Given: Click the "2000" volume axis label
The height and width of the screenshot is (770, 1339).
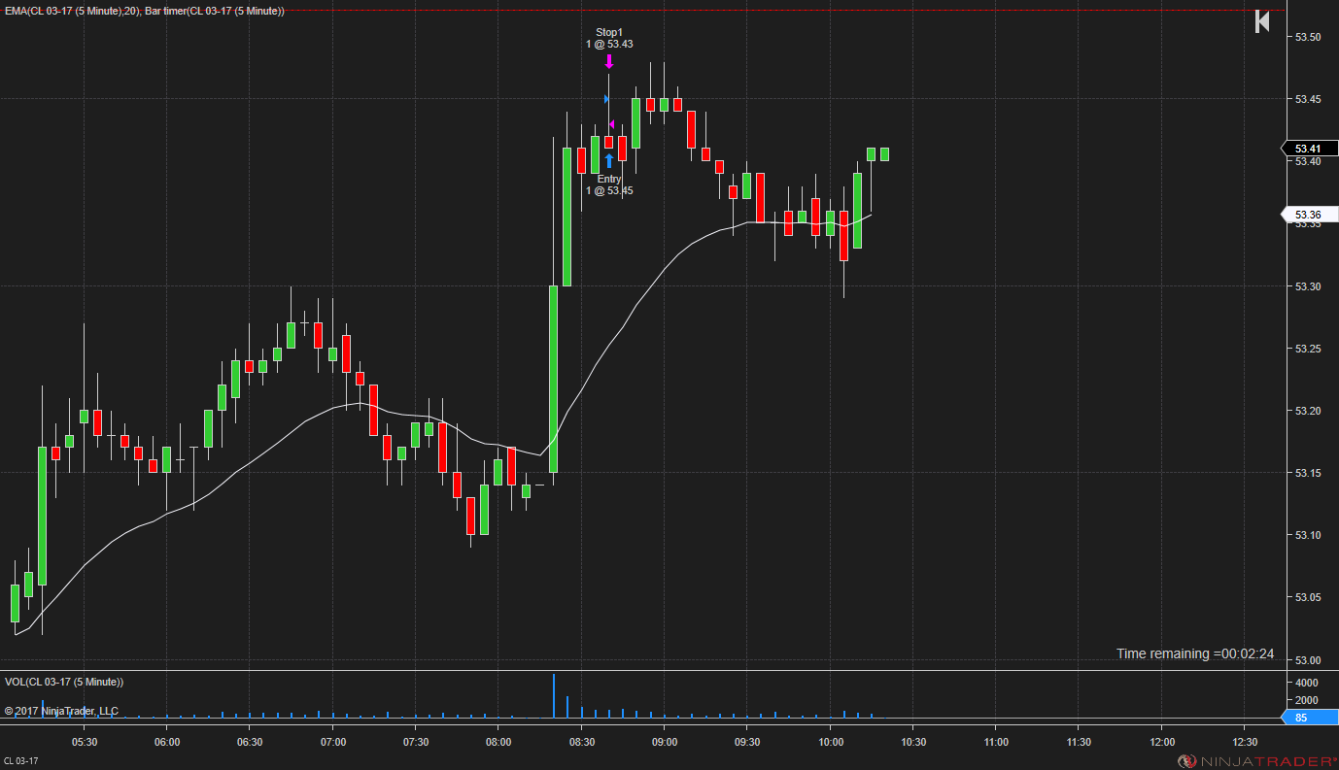Looking at the screenshot, I should (1307, 700).
